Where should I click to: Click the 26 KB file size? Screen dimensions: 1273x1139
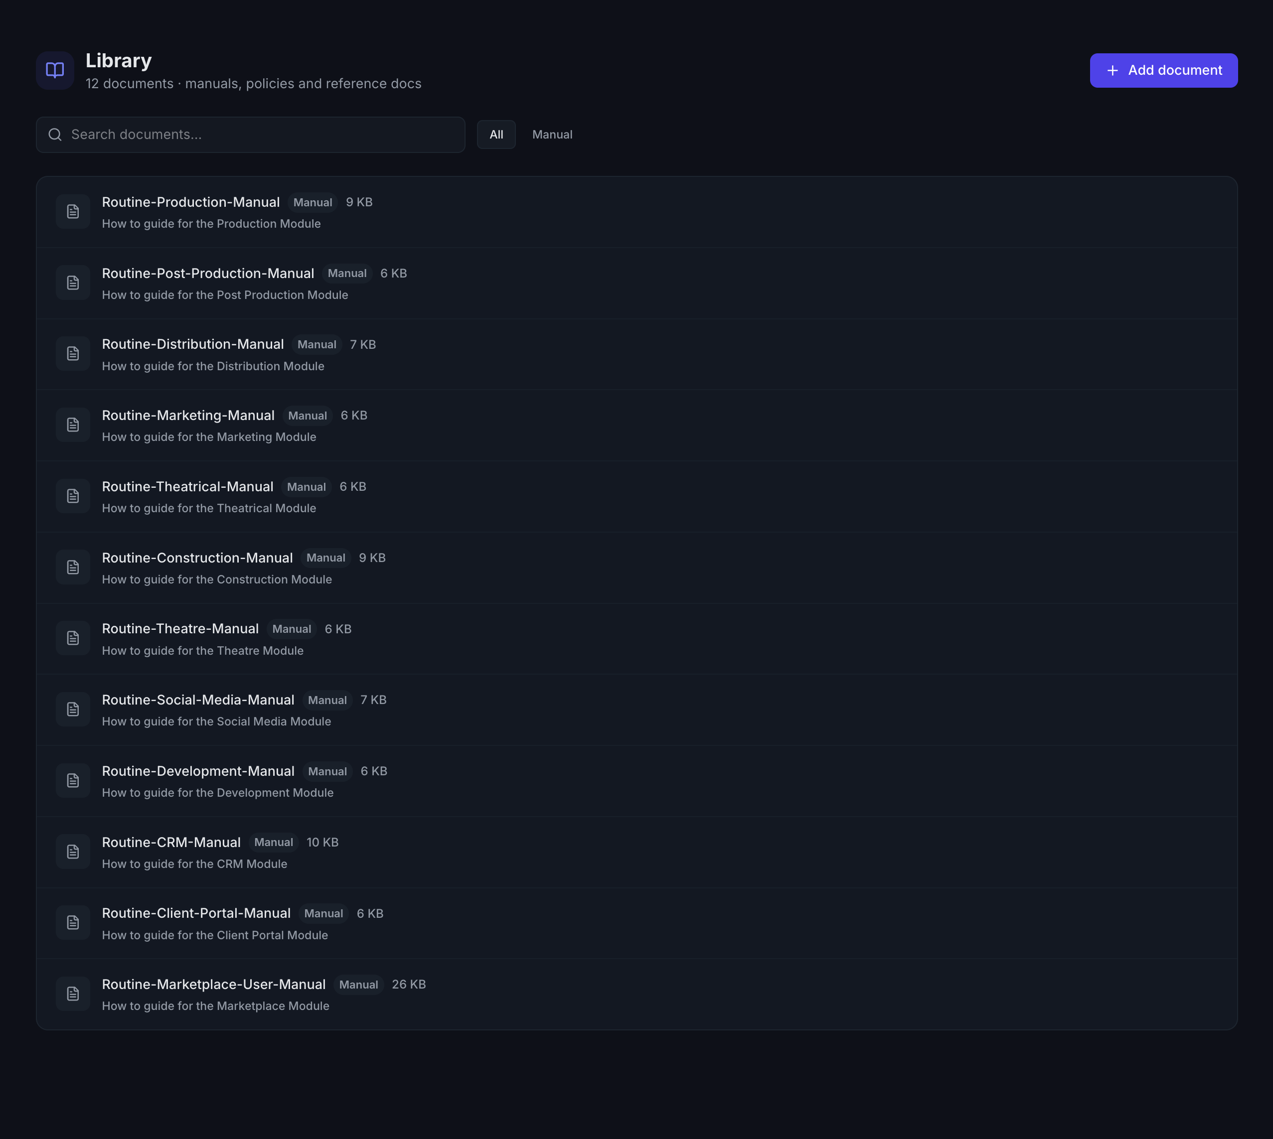pyautogui.click(x=409, y=985)
